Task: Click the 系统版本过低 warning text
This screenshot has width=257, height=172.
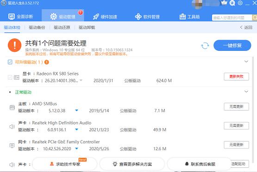Action: point(76,54)
